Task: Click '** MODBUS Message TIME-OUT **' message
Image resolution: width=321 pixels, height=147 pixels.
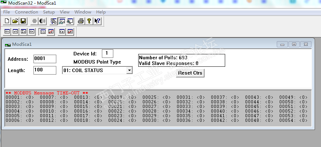Action: pos(47,93)
